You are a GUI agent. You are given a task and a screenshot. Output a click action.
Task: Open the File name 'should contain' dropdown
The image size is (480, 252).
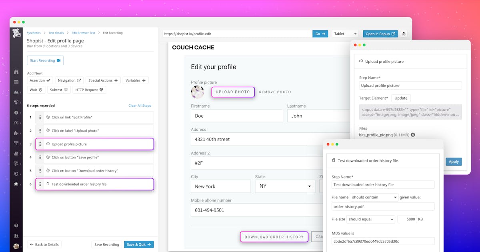(374, 197)
